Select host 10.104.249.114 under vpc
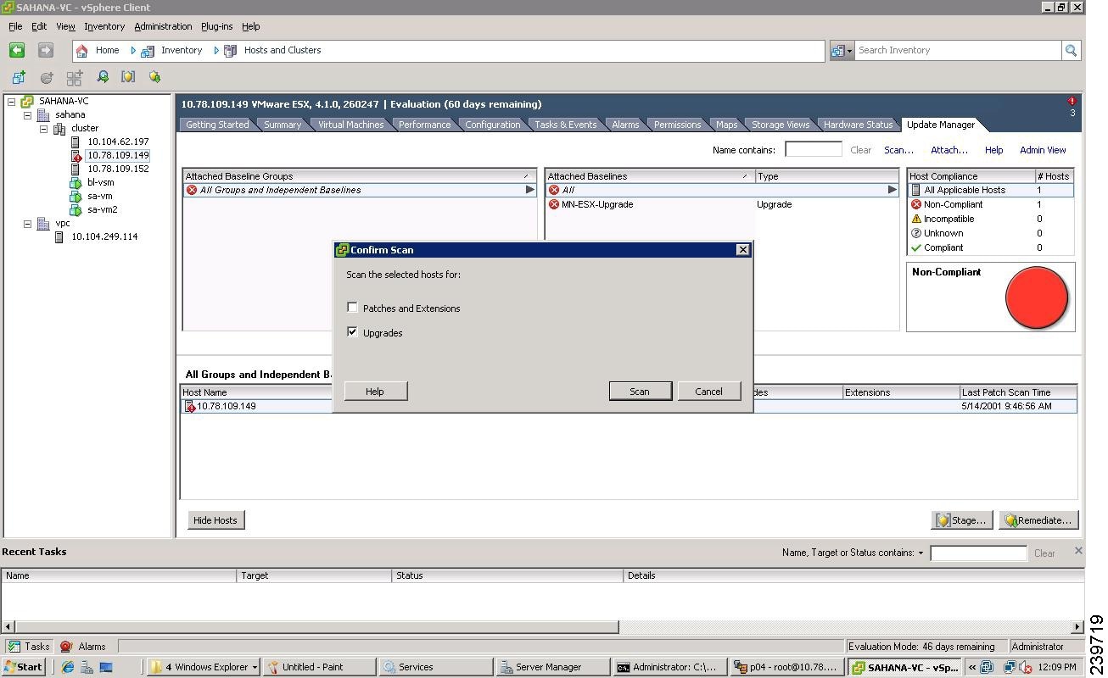The width and height of the screenshot is (1108, 678). coord(104,236)
